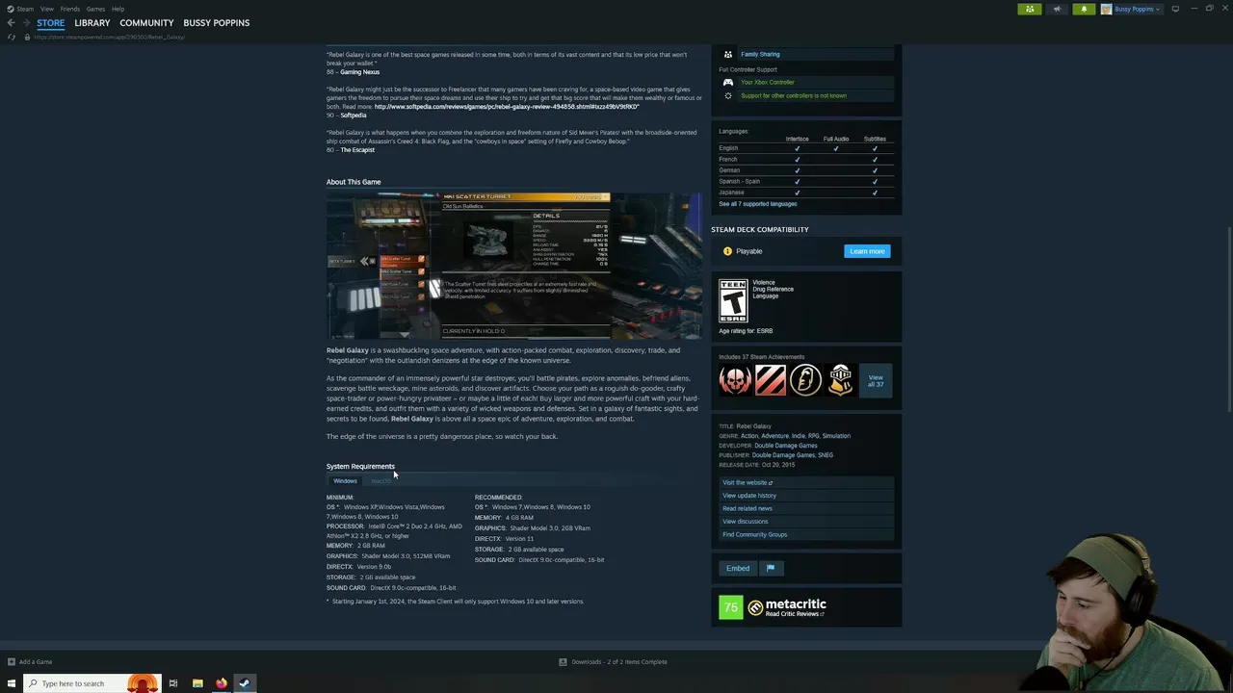Open the BUSSY POPPINS profile tab
Image resolution: width=1233 pixels, height=693 pixels.
(x=217, y=22)
